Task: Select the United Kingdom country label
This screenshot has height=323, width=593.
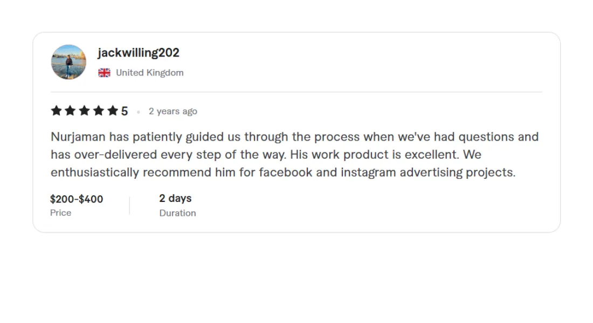Action: click(x=150, y=73)
